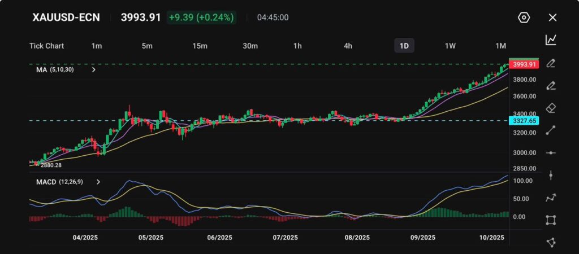Click the cyan 3327.65 price marker

click(x=524, y=121)
